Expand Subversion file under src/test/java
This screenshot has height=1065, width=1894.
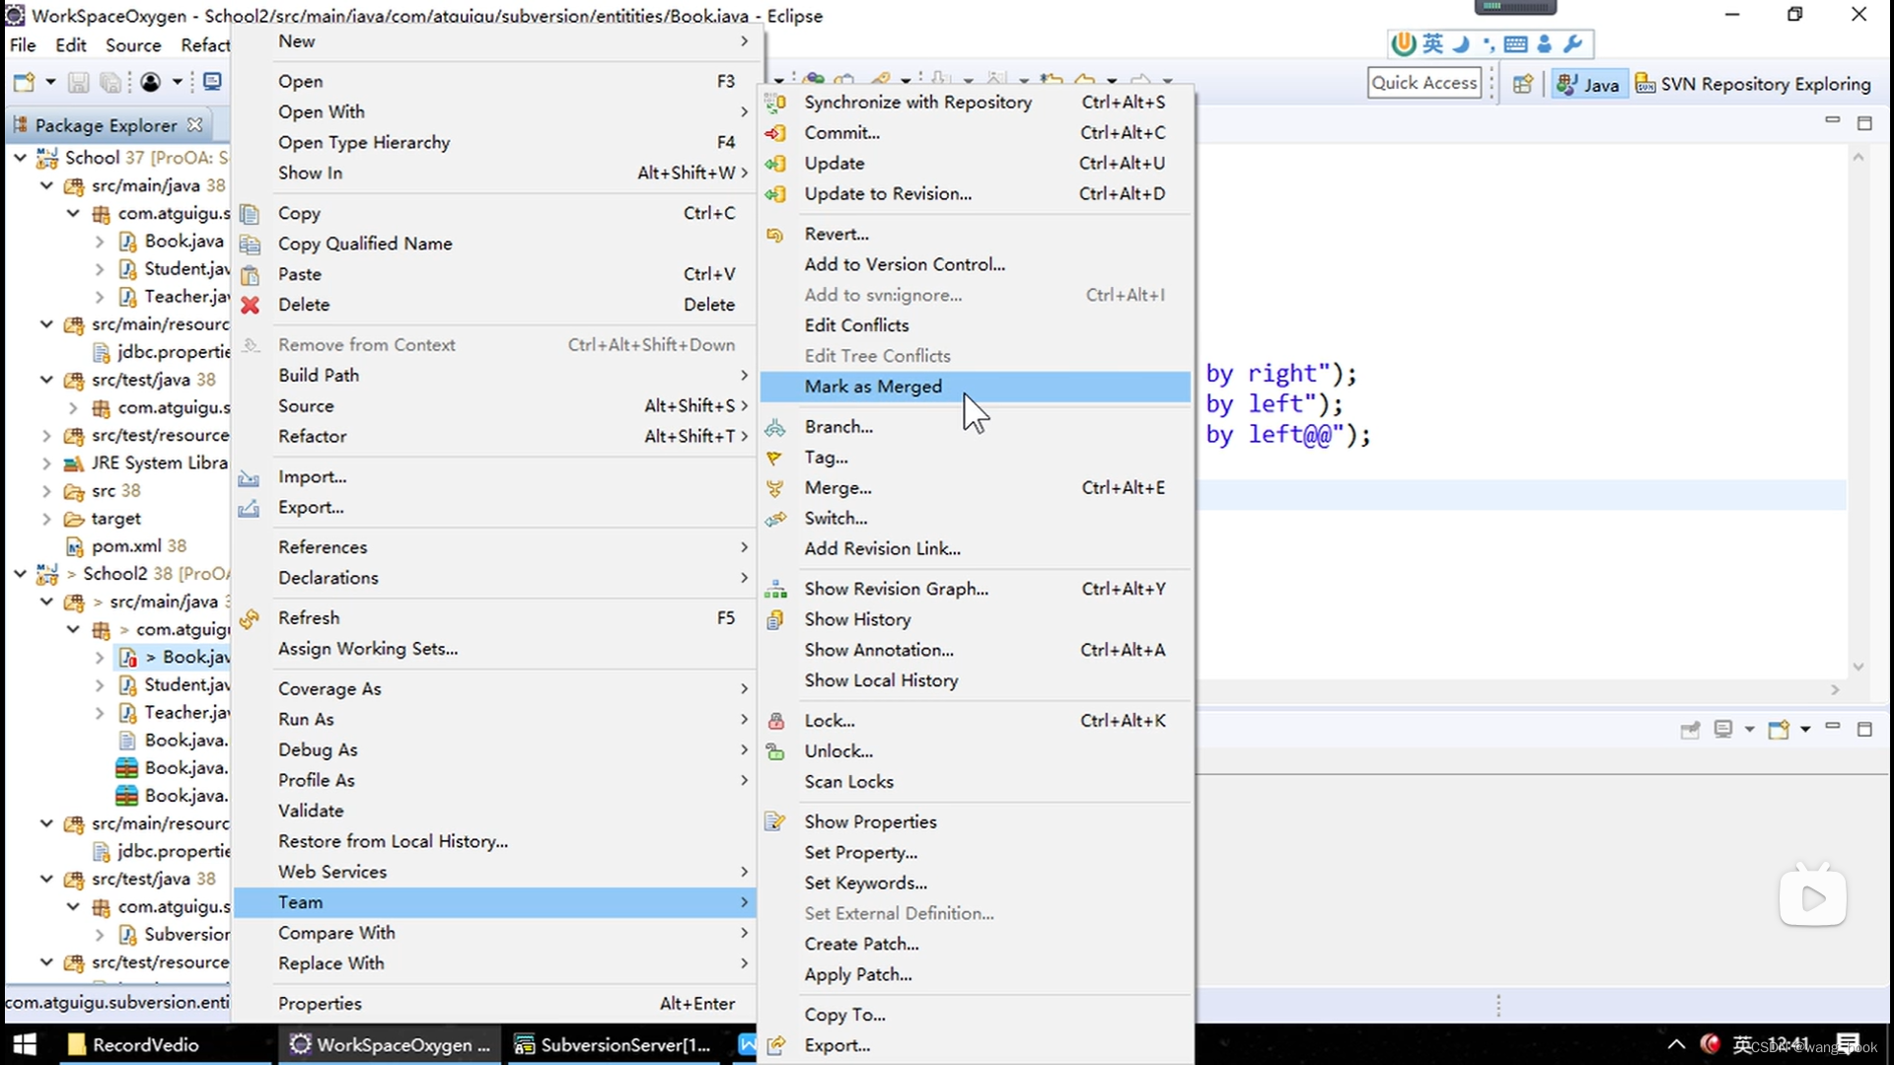click(x=100, y=934)
